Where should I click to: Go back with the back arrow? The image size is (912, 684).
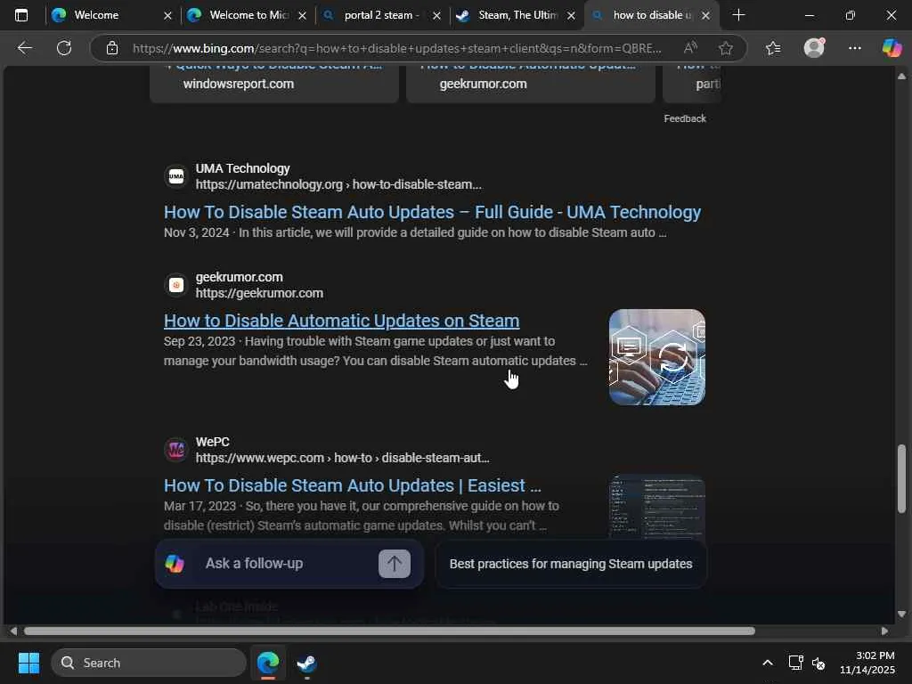click(24, 48)
